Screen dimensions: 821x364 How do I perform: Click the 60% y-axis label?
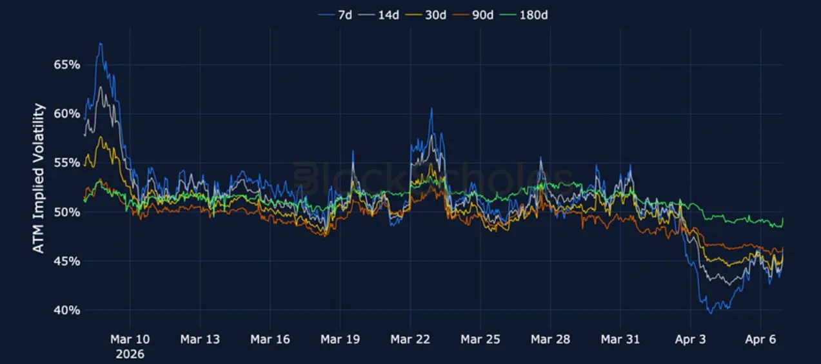67,114
